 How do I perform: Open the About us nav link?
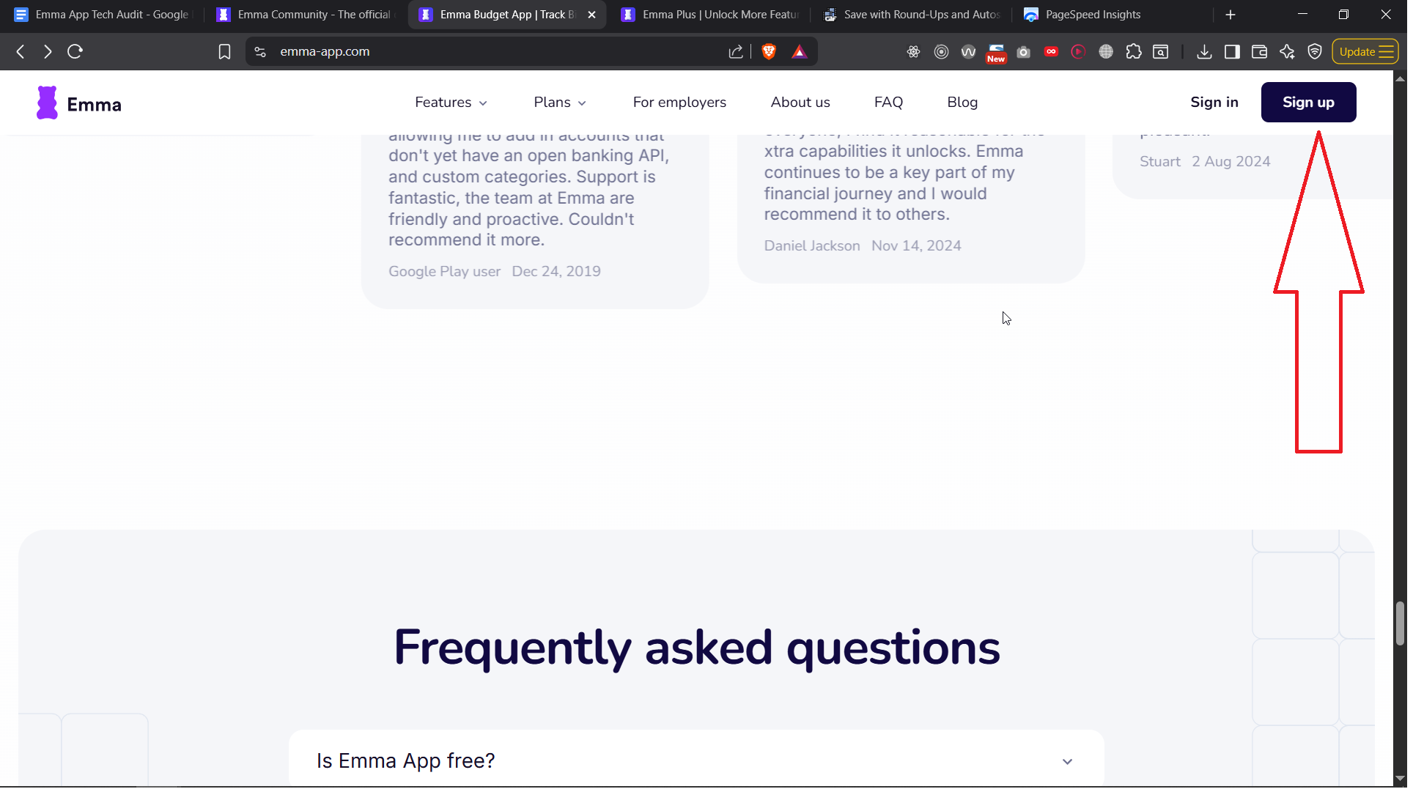800,103
